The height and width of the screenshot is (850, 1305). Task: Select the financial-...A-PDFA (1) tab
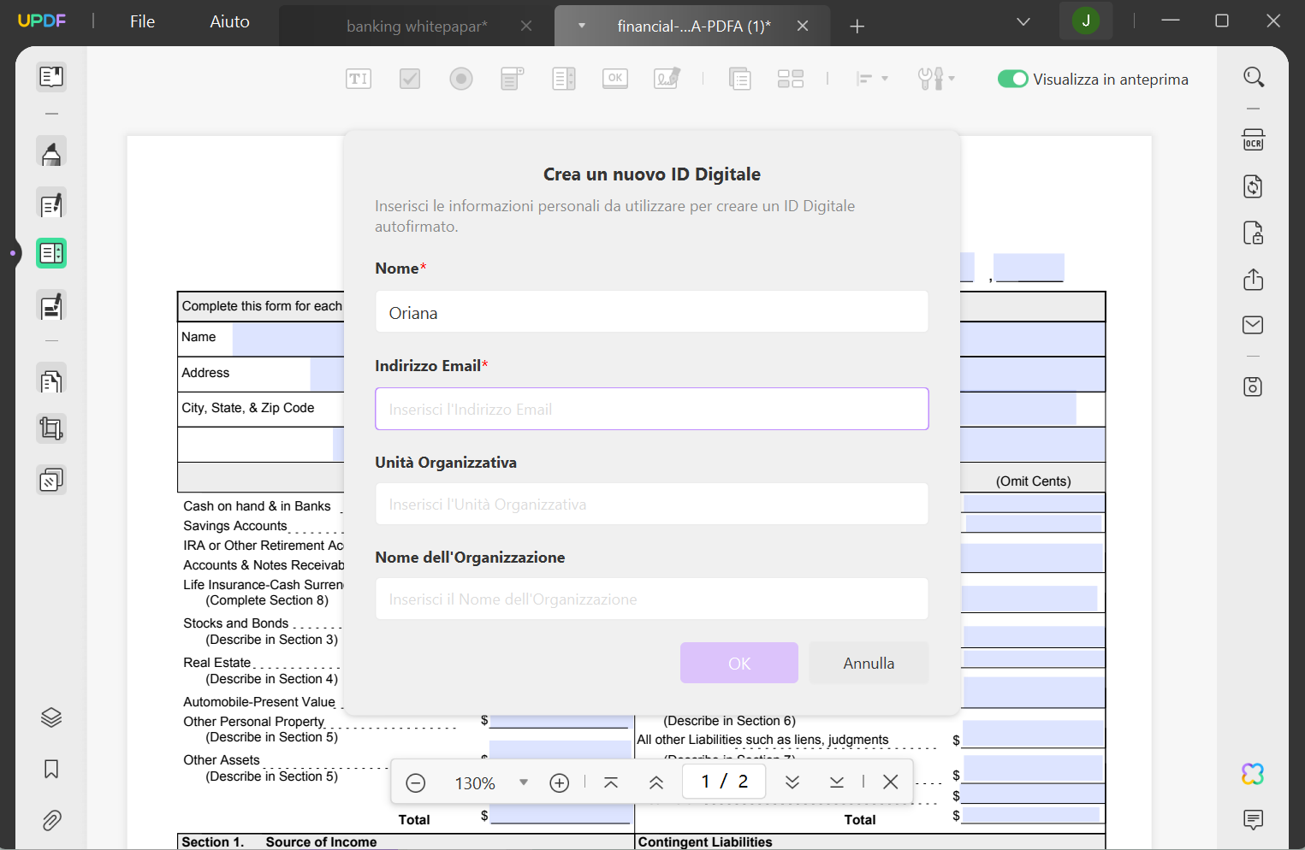tap(694, 27)
